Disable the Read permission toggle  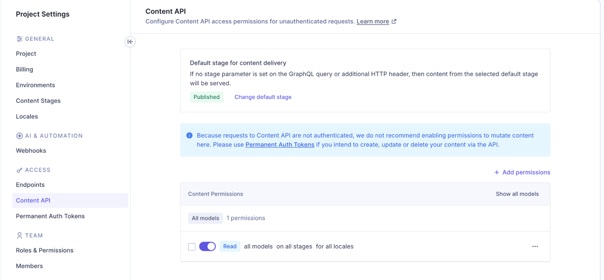pyautogui.click(x=207, y=246)
